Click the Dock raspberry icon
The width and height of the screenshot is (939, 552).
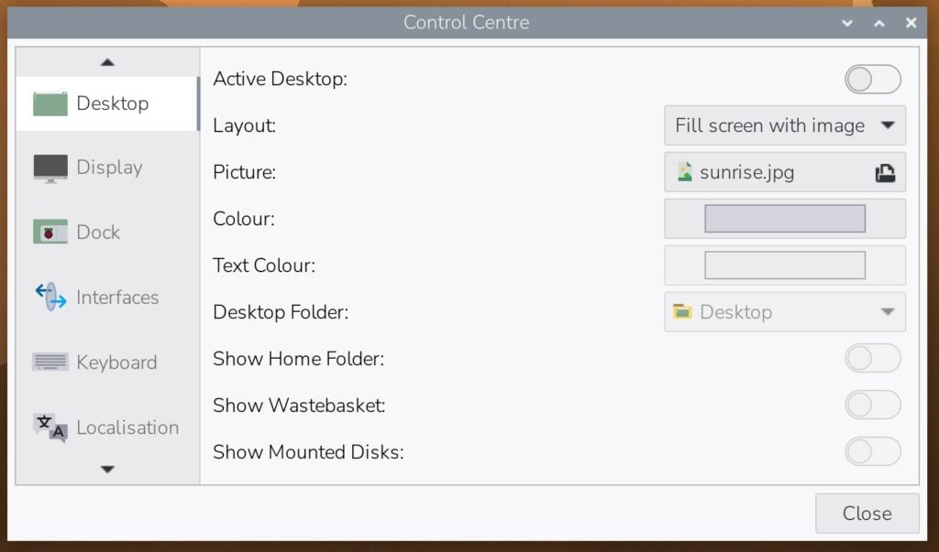[50, 232]
